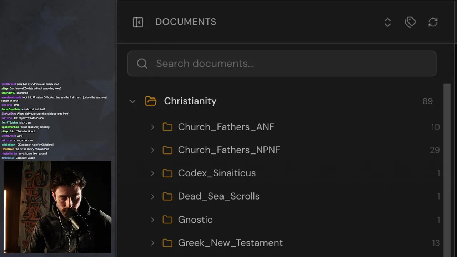
Task: Open the Church_Fathers_NPNF folder label
Action: pyautogui.click(x=229, y=150)
